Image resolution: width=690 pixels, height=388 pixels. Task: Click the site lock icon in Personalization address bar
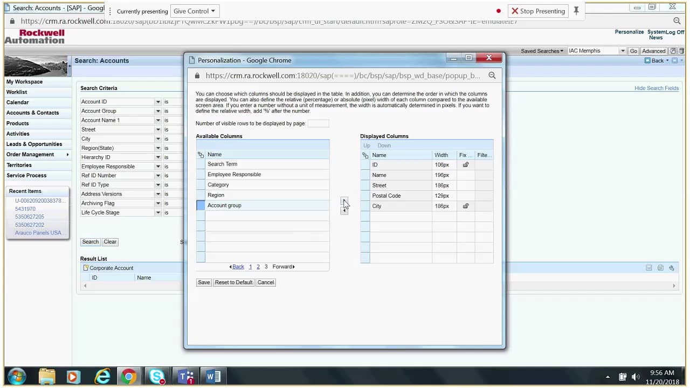(x=197, y=76)
